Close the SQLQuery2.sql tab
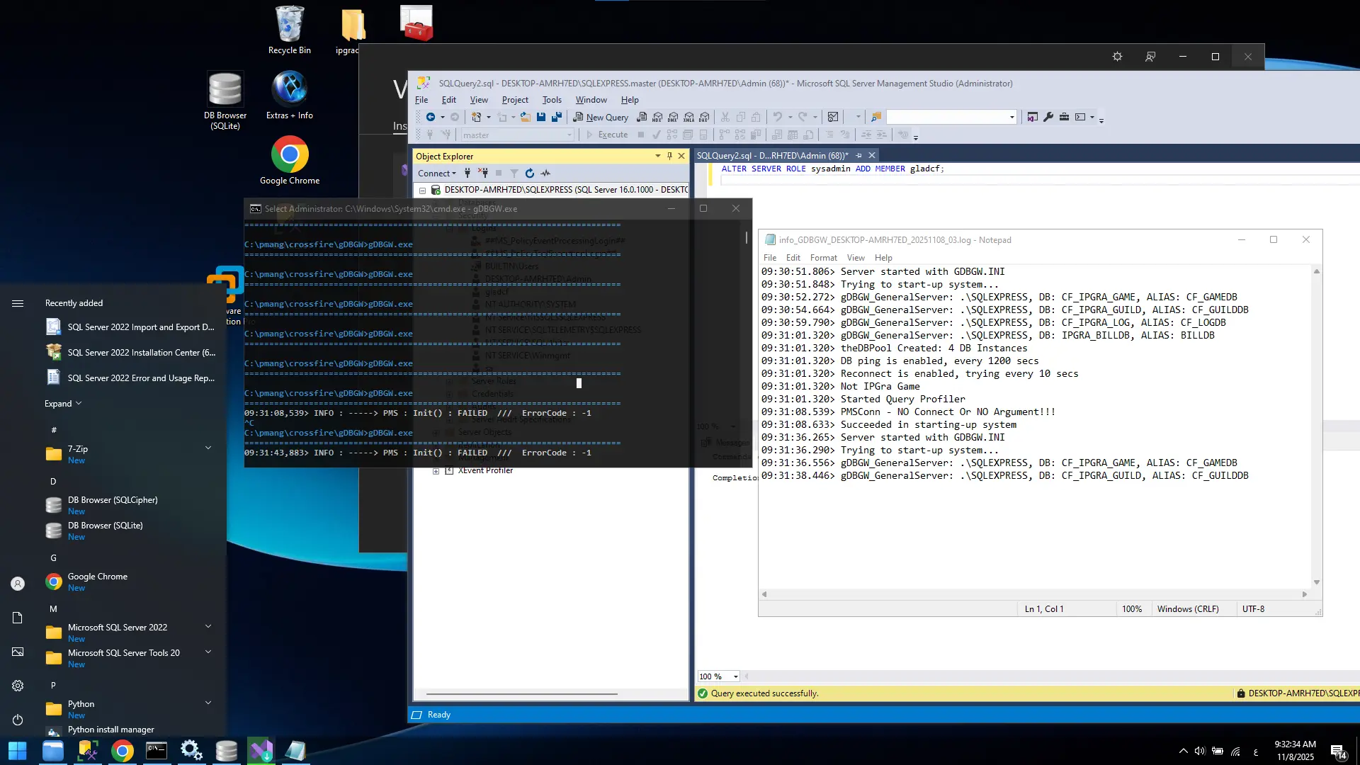1360x765 pixels. coord(872,155)
